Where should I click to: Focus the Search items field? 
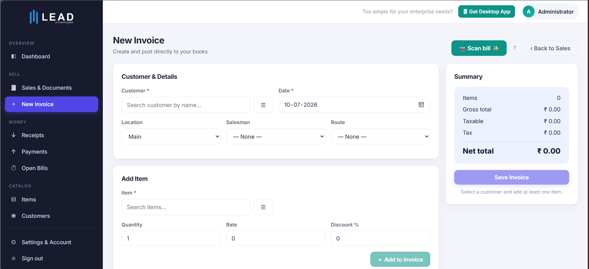pos(186,207)
